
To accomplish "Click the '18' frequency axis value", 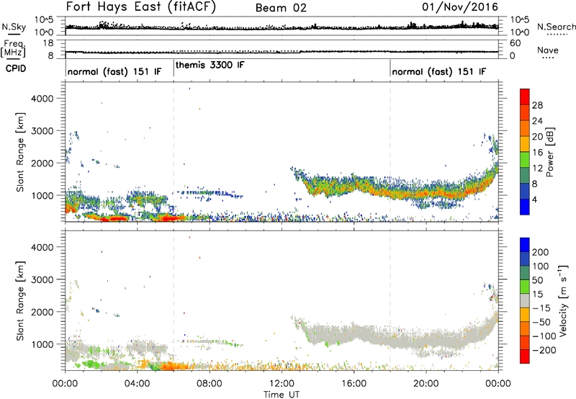I will coord(48,43).
